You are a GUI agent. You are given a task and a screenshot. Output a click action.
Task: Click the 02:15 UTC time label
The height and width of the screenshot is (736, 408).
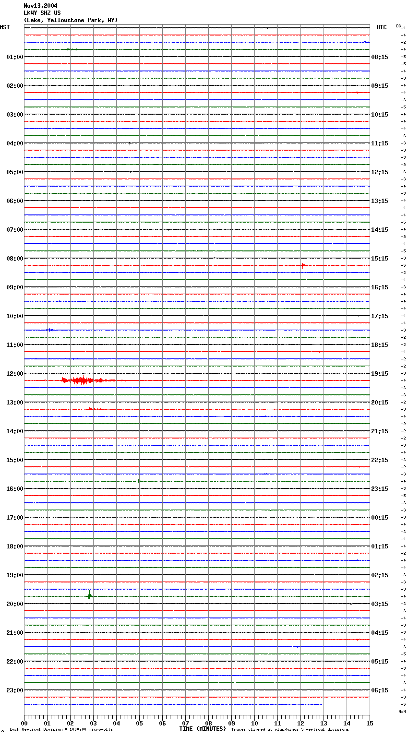[x=380, y=575]
